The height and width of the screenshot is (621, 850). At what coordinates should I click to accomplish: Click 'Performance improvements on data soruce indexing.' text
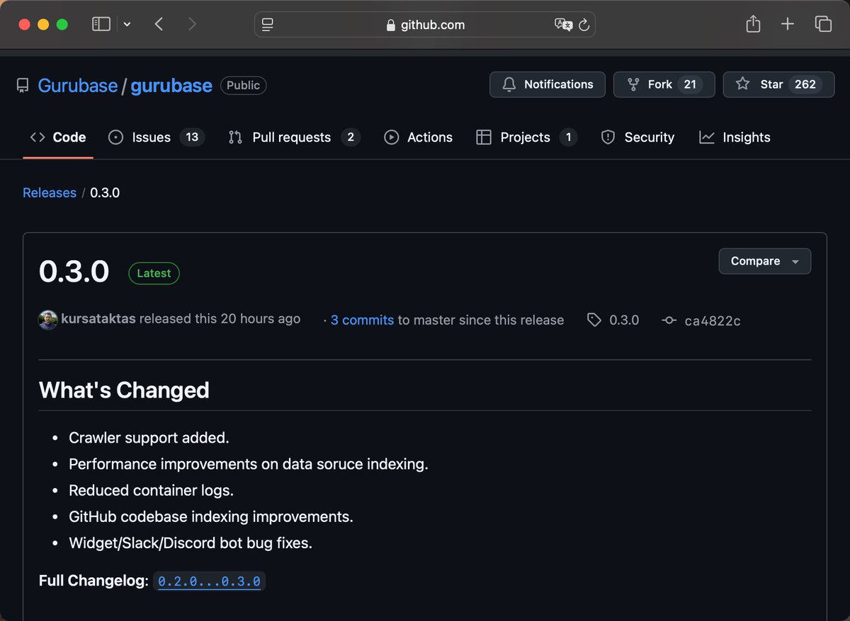click(249, 464)
